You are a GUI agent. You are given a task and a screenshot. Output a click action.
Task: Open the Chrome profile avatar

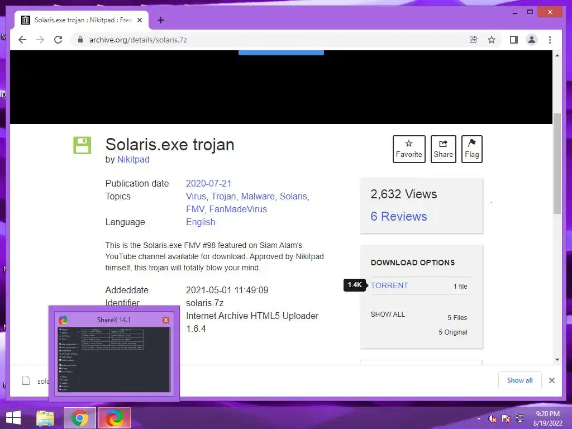(532, 40)
